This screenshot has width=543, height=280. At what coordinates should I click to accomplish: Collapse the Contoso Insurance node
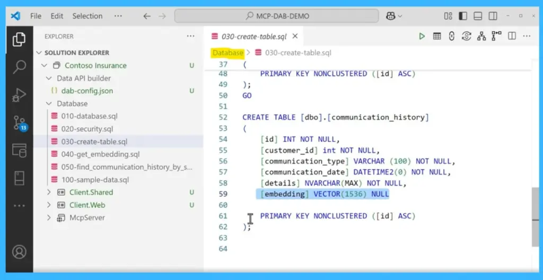click(44, 66)
